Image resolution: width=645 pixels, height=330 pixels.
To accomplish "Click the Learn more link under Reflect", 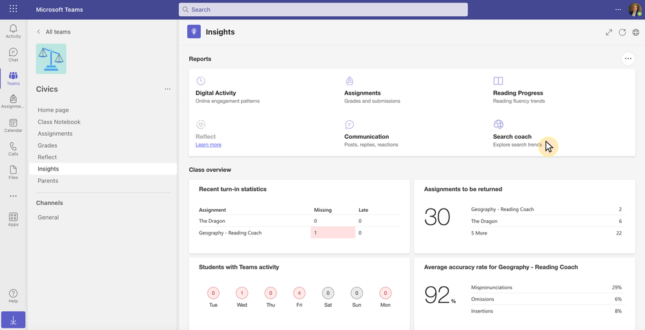I will point(208,145).
